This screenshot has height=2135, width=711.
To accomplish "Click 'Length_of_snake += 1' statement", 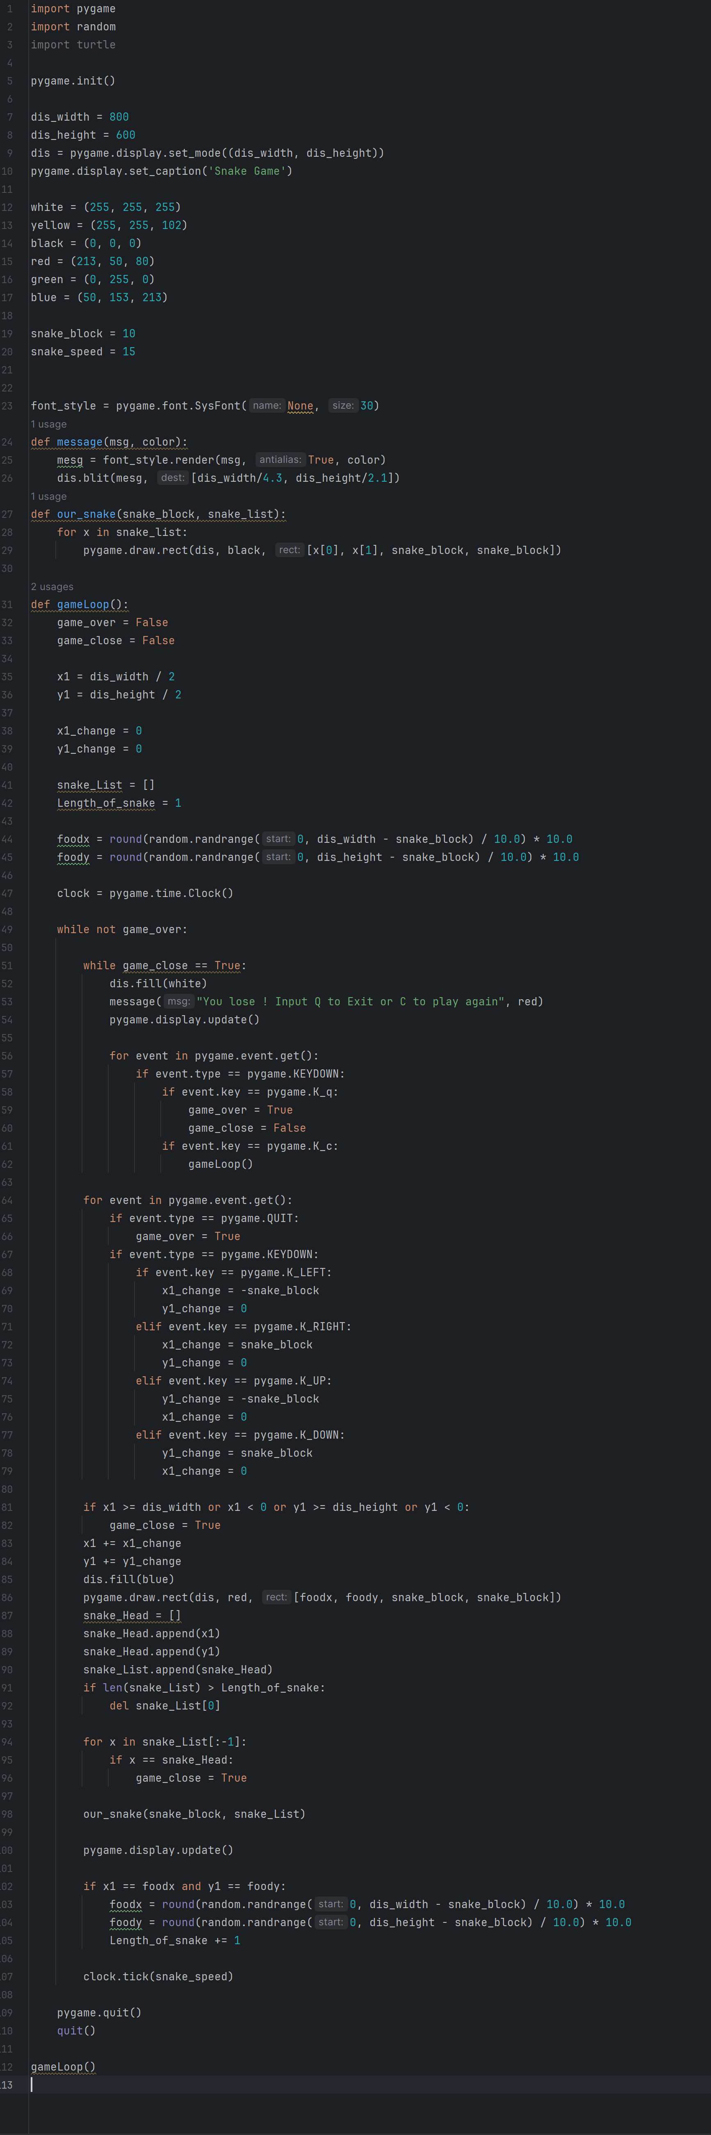I will (x=175, y=1940).
